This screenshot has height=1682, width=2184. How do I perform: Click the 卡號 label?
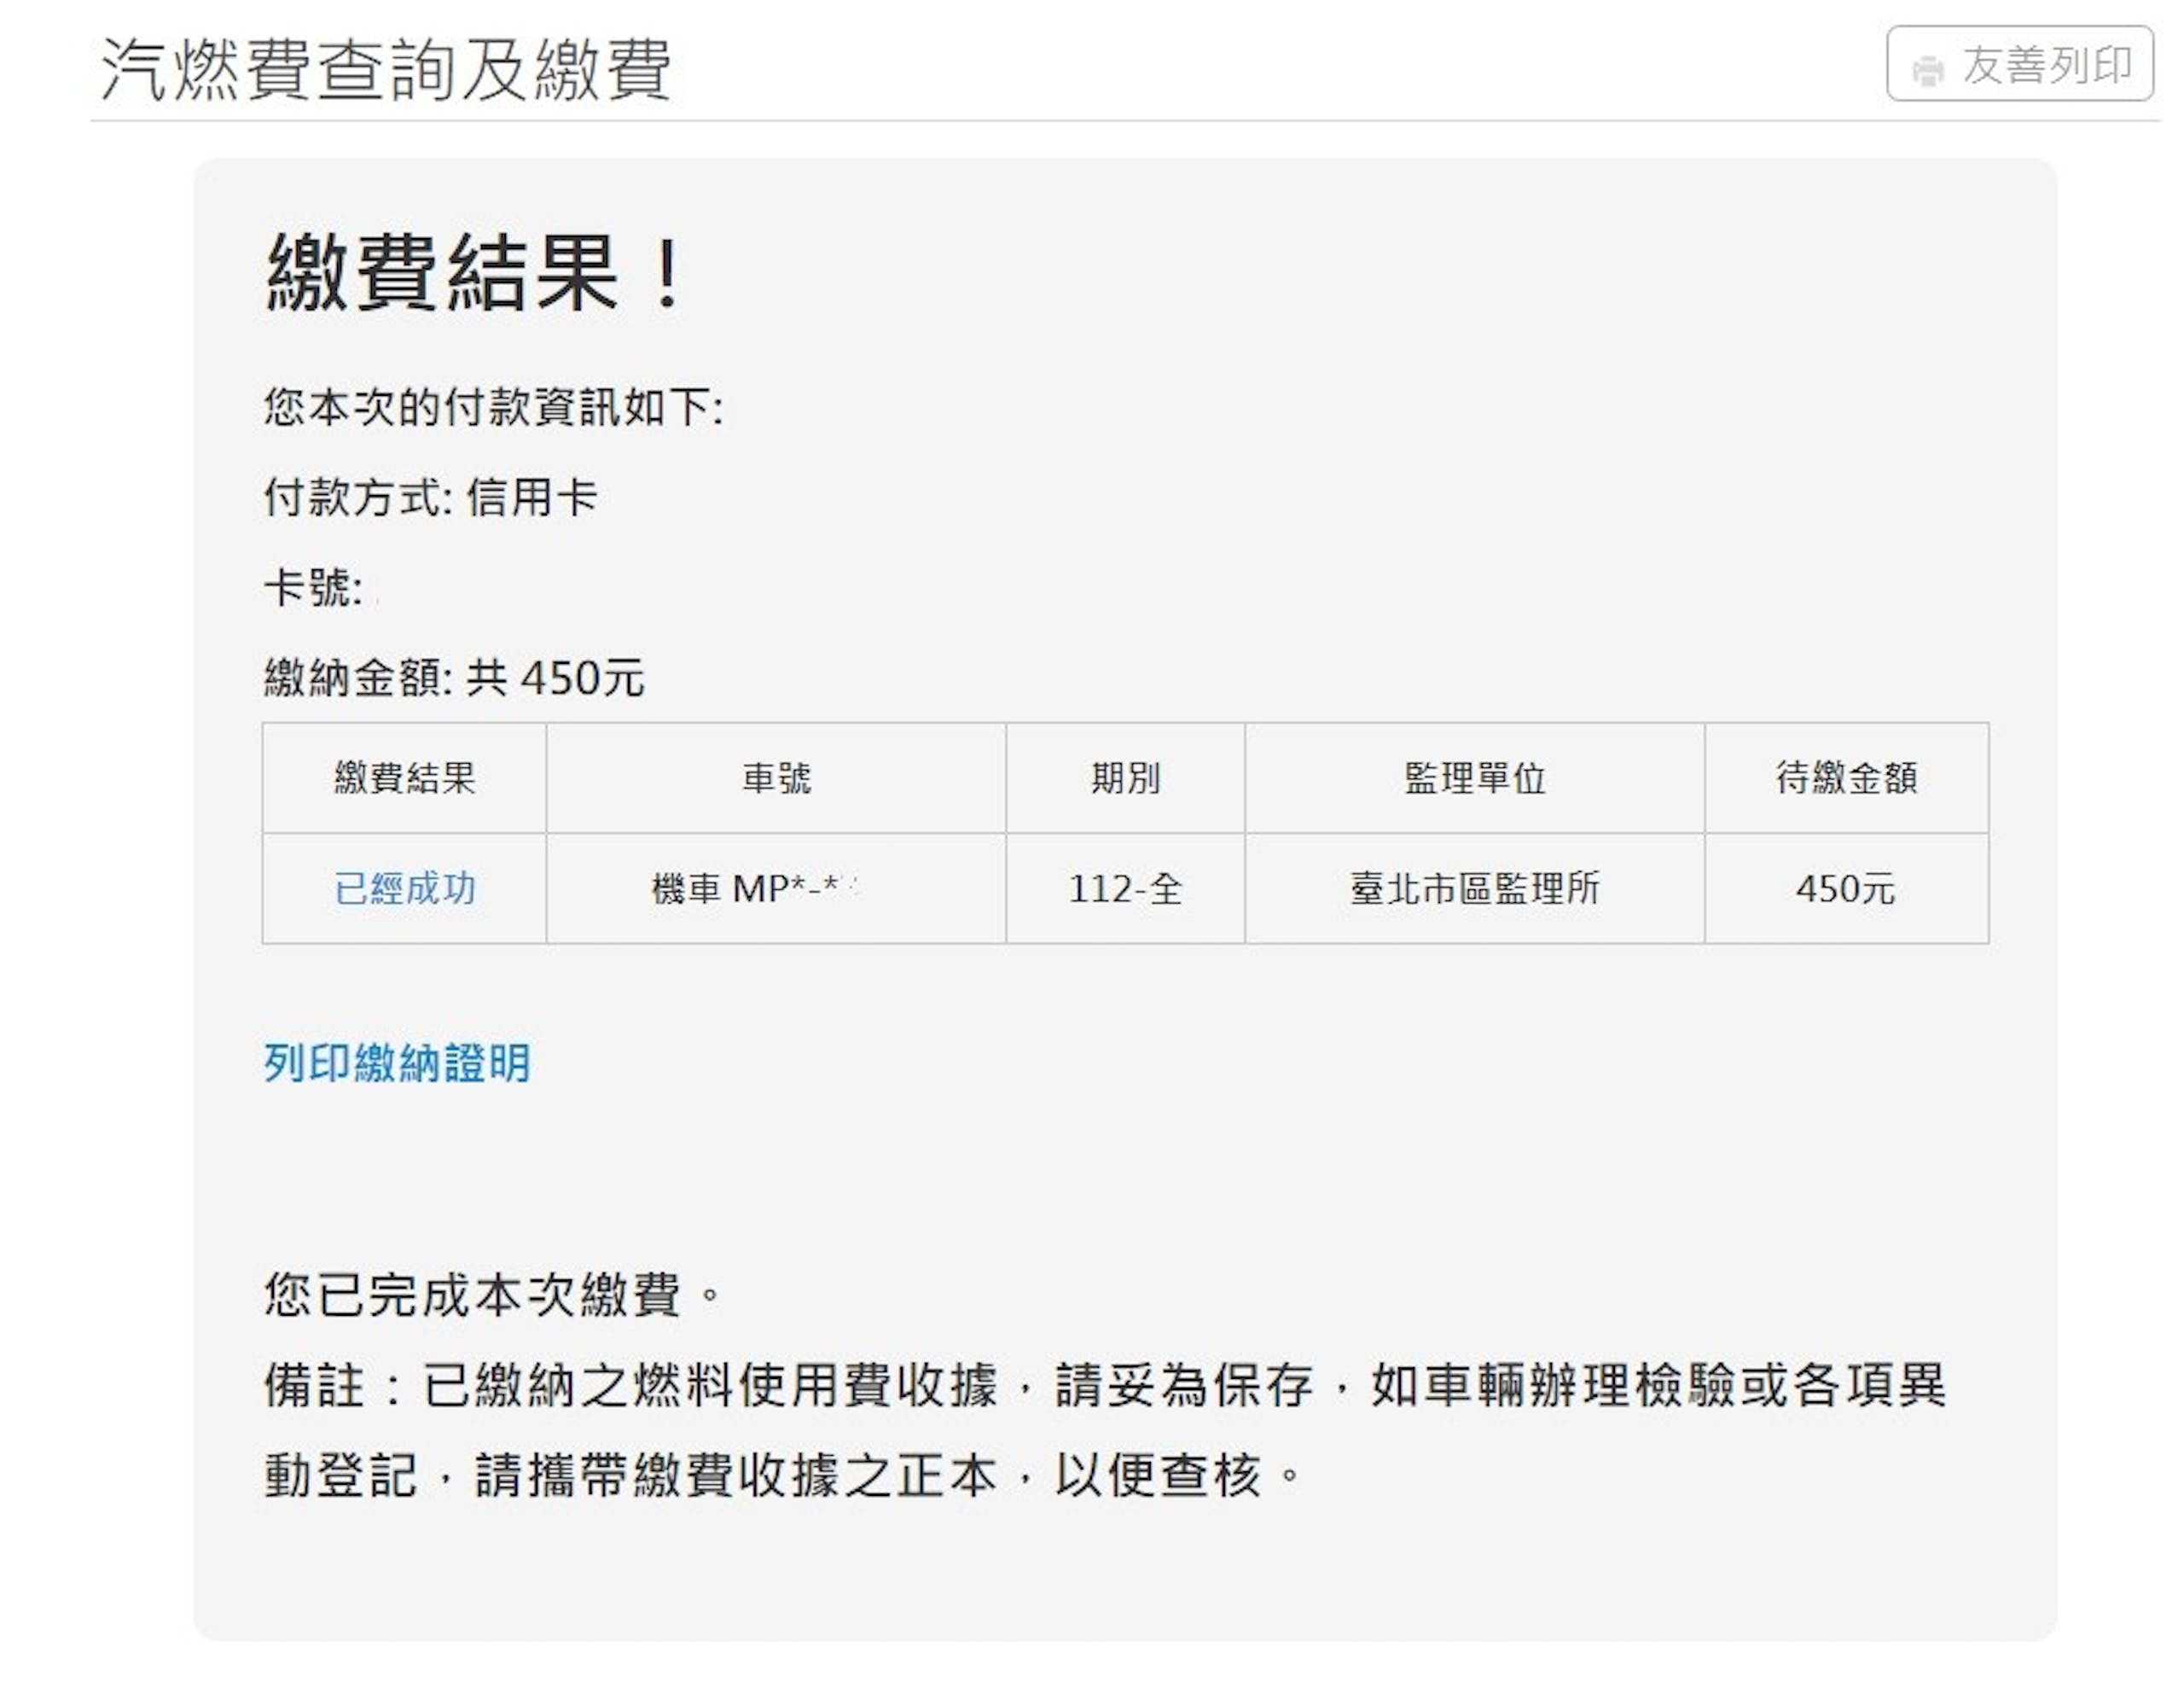(313, 587)
